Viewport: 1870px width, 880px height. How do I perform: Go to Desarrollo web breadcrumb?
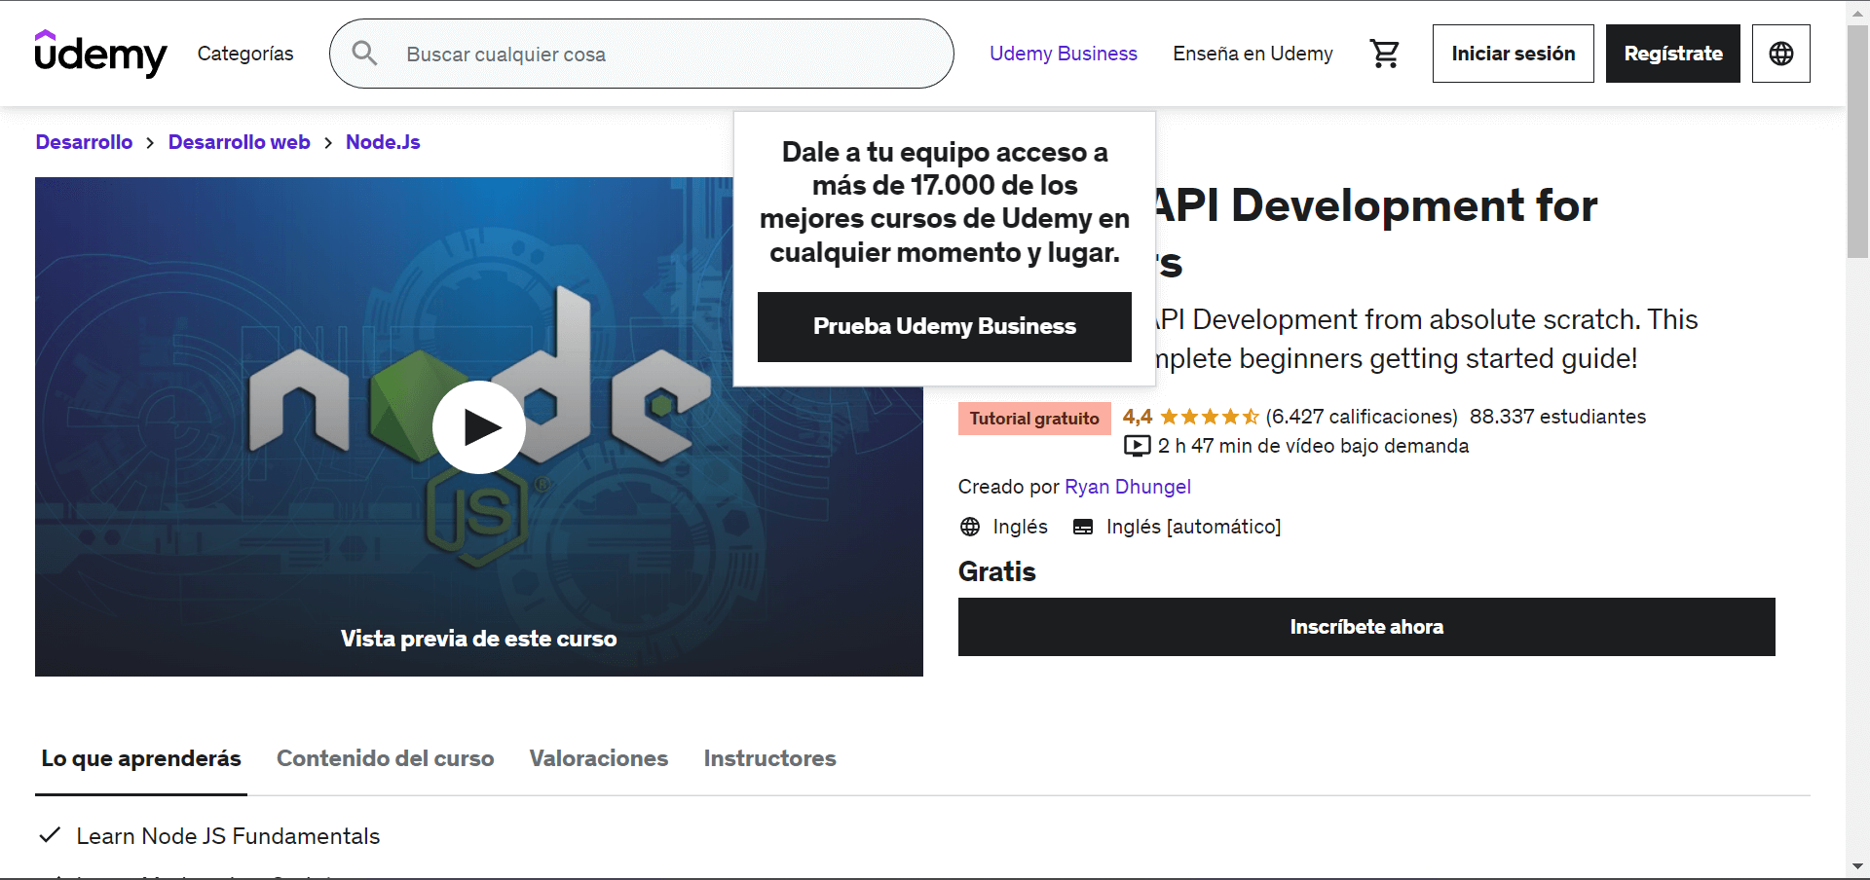coord(239,142)
